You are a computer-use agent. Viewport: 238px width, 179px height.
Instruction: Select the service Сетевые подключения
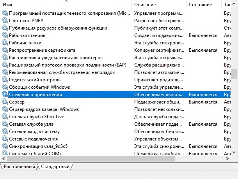point(33,139)
